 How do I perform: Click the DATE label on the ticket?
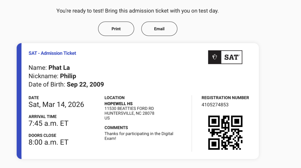coord(33,98)
